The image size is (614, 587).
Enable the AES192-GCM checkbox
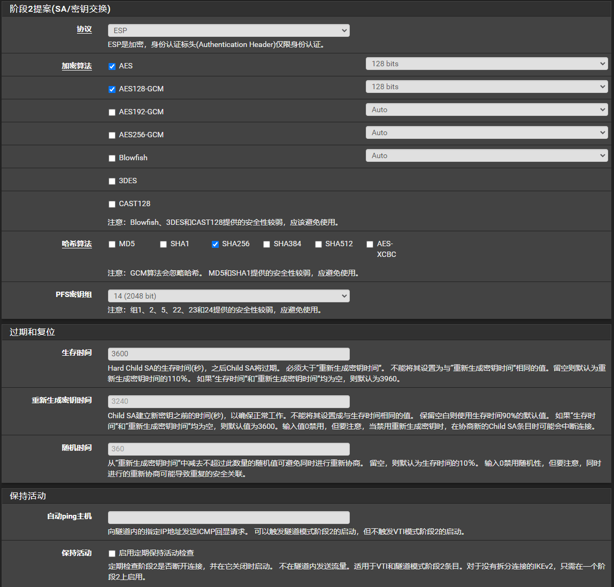(x=112, y=112)
